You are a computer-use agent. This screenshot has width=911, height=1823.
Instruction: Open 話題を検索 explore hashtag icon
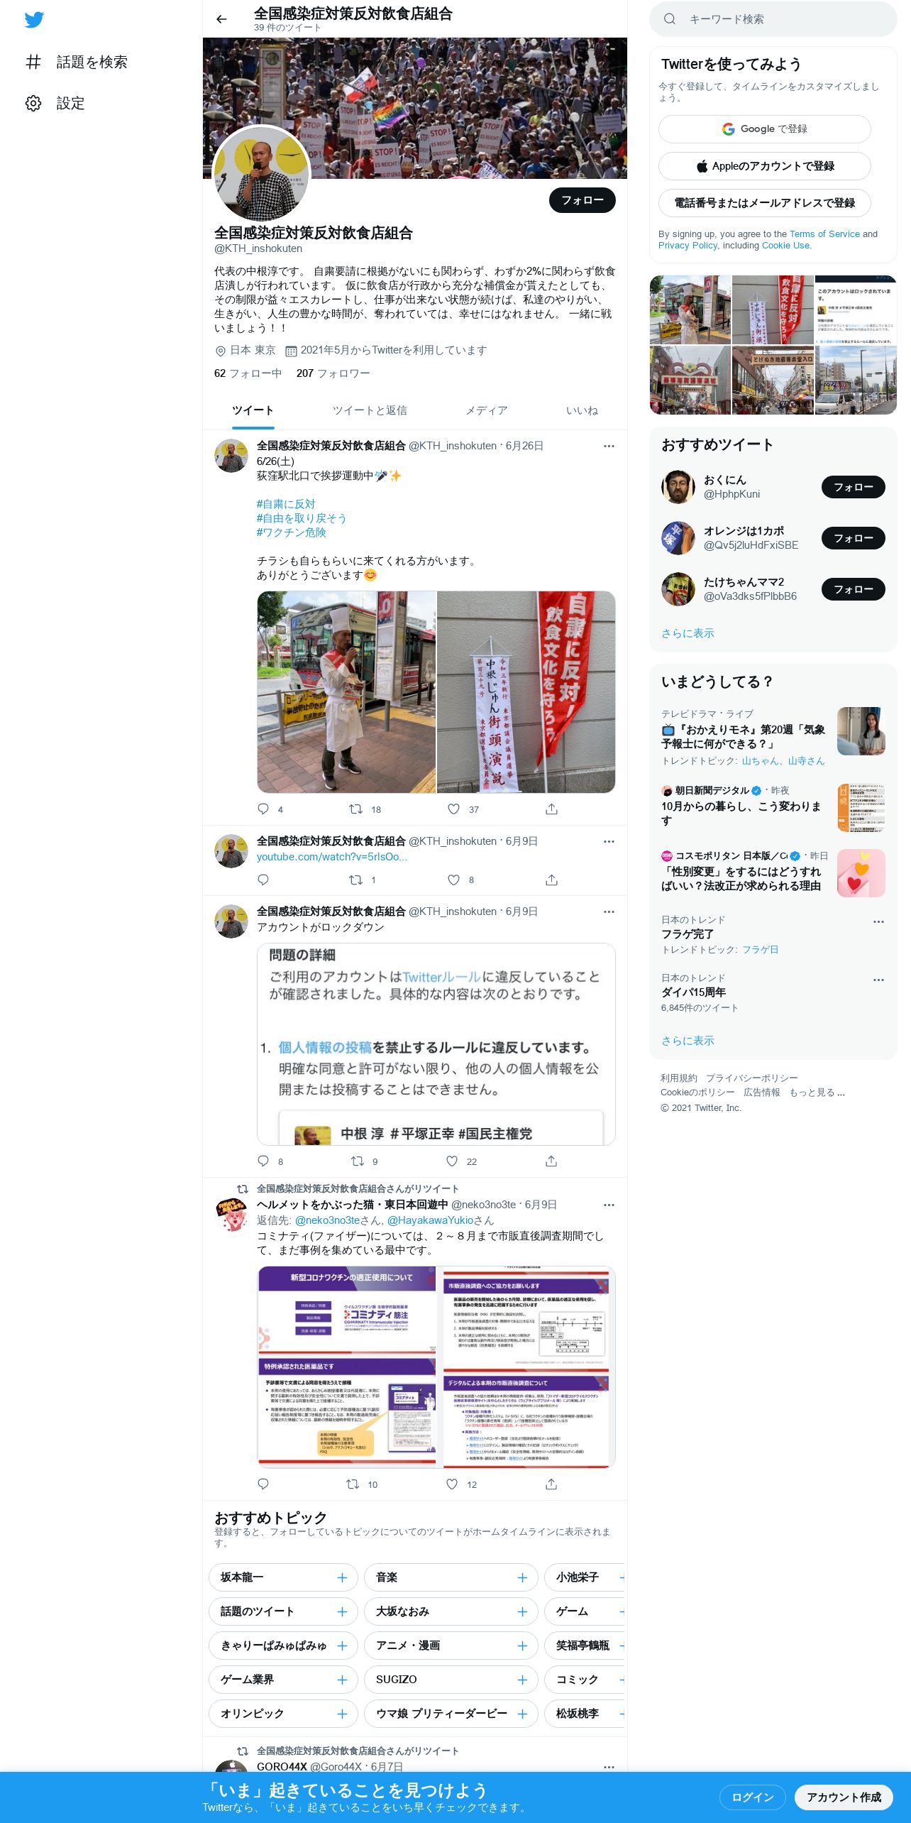(33, 62)
